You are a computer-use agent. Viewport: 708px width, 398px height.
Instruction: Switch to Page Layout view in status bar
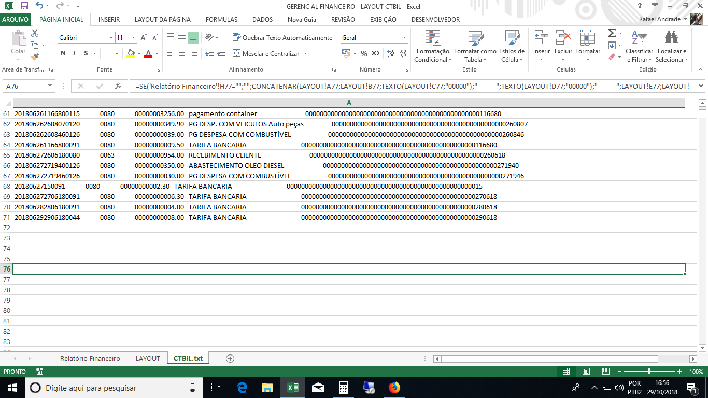click(x=586, y=372)
